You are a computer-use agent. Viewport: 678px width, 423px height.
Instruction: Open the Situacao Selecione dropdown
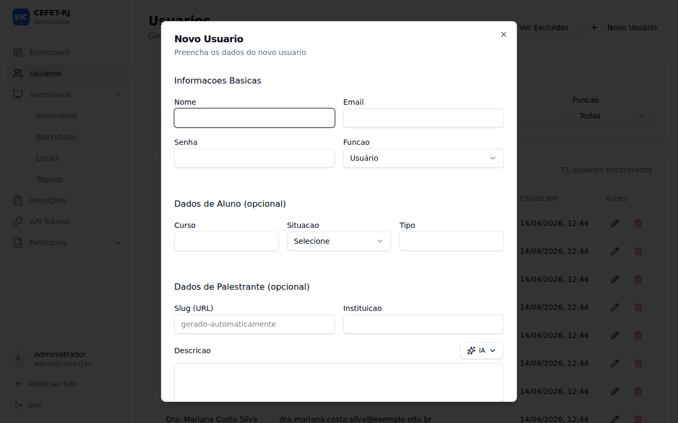coord(339,241)
